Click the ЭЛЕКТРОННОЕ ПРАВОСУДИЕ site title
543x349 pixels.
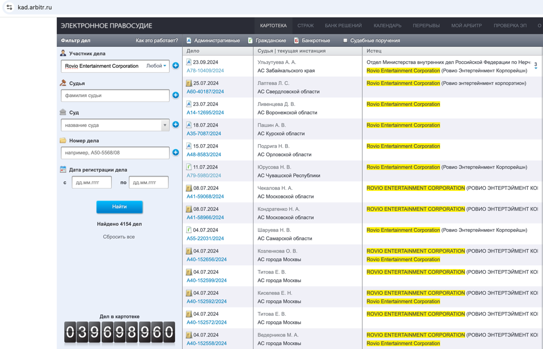(106, 26)
